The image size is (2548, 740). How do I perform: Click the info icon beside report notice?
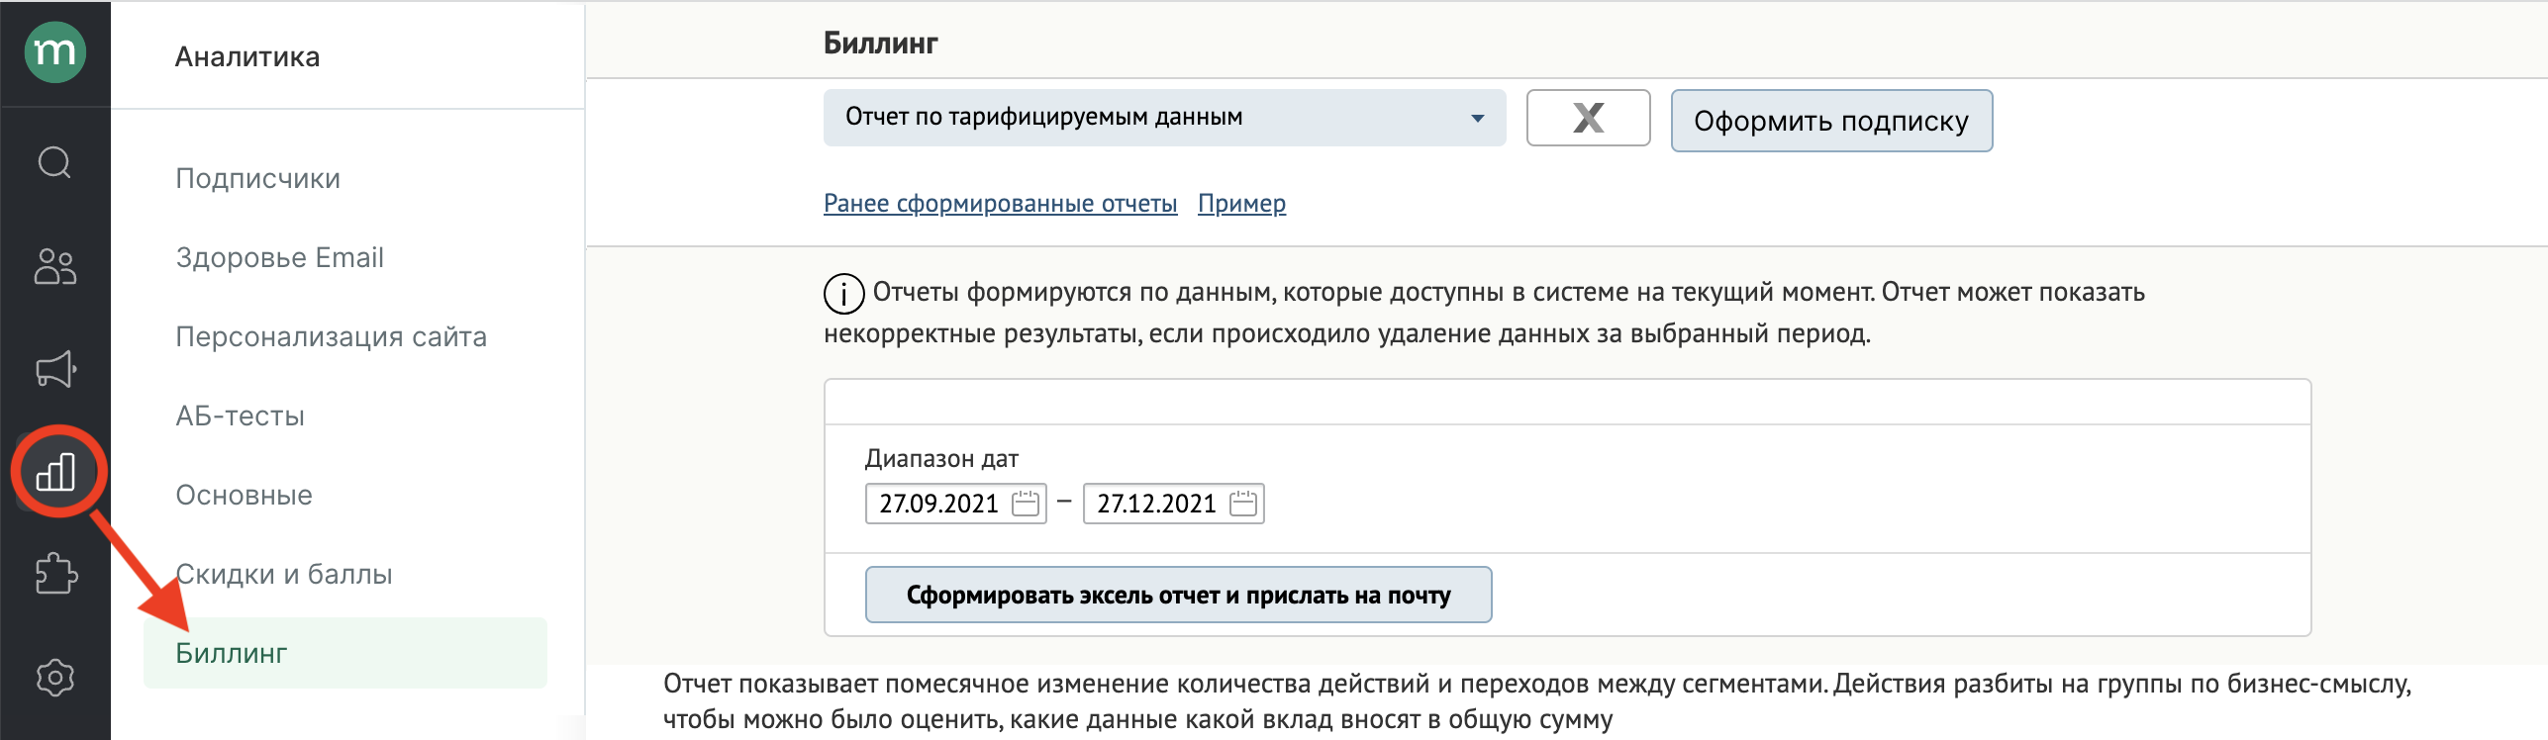843,294
